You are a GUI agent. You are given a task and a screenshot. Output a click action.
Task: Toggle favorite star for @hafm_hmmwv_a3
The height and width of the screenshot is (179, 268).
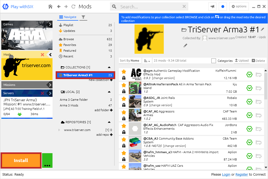(124, 153)
